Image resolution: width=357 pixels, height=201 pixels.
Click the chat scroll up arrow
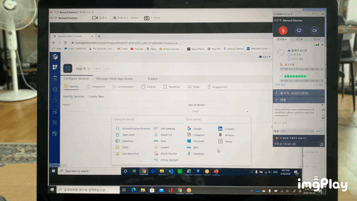pyautogui.click(x=323, y=110)
